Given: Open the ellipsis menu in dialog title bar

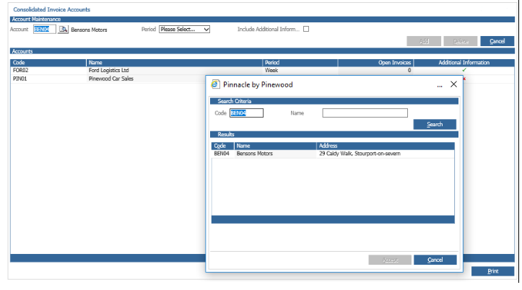Looking at the screenshot, I should tap(440, 86).
